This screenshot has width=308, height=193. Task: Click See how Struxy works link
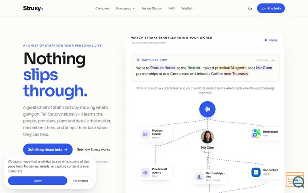93,149
